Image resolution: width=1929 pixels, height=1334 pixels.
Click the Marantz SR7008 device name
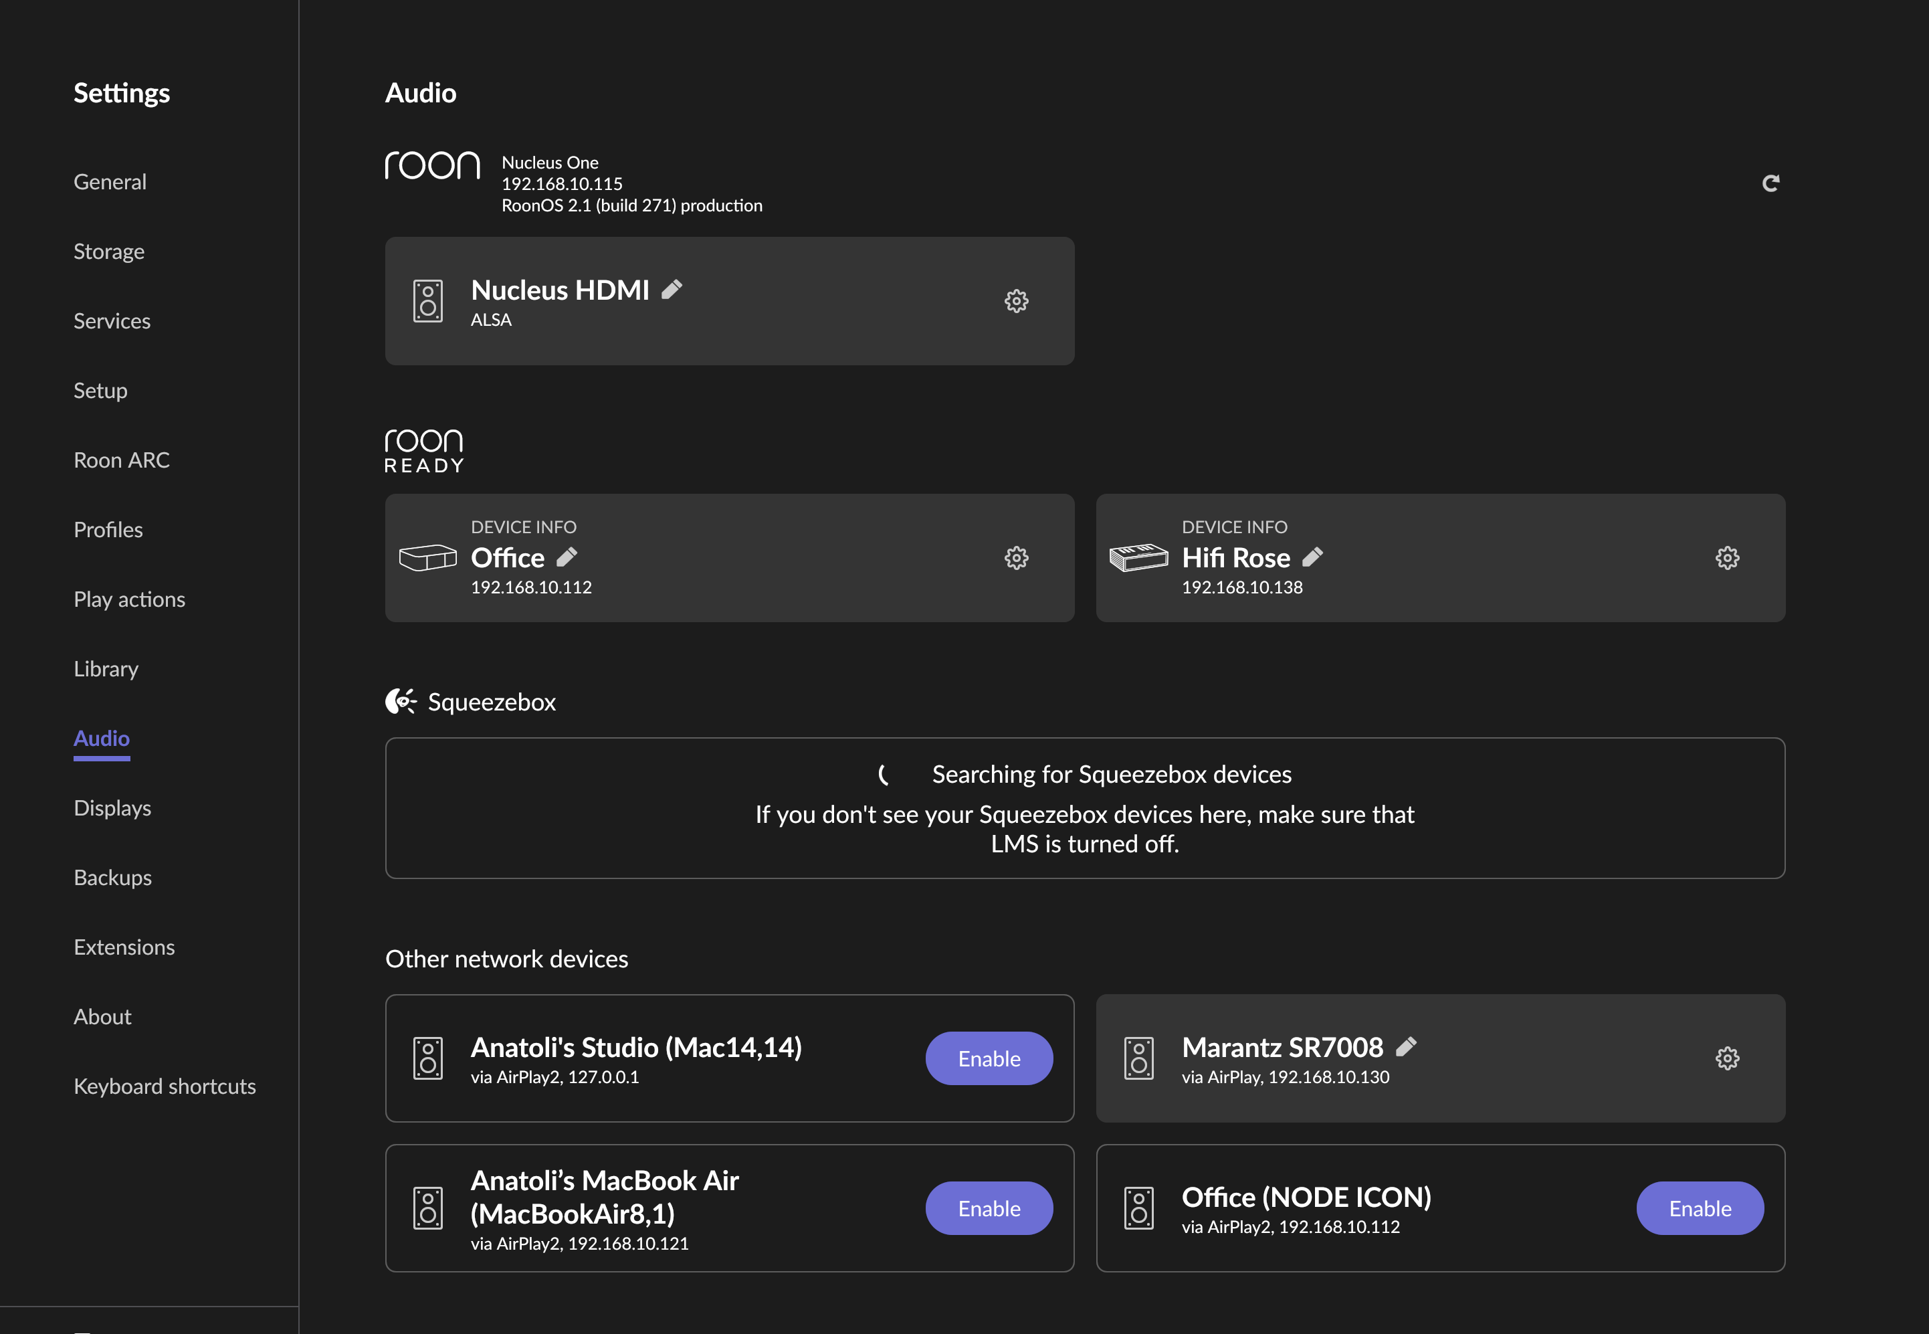tap(1282, 1046)
